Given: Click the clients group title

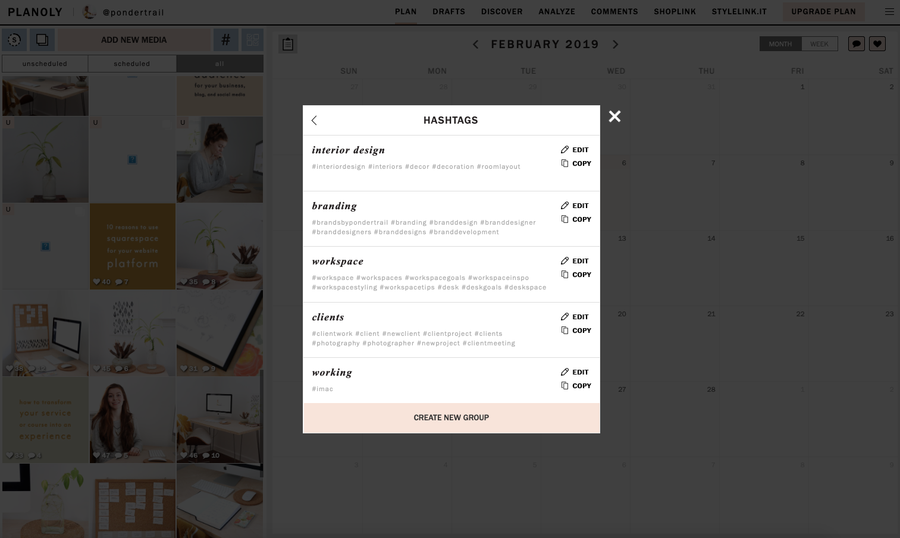Looking at the screenshot, I should pyautogui.click(x=328, y=317).
